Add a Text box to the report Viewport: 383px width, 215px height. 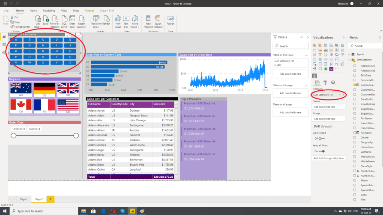126,22
